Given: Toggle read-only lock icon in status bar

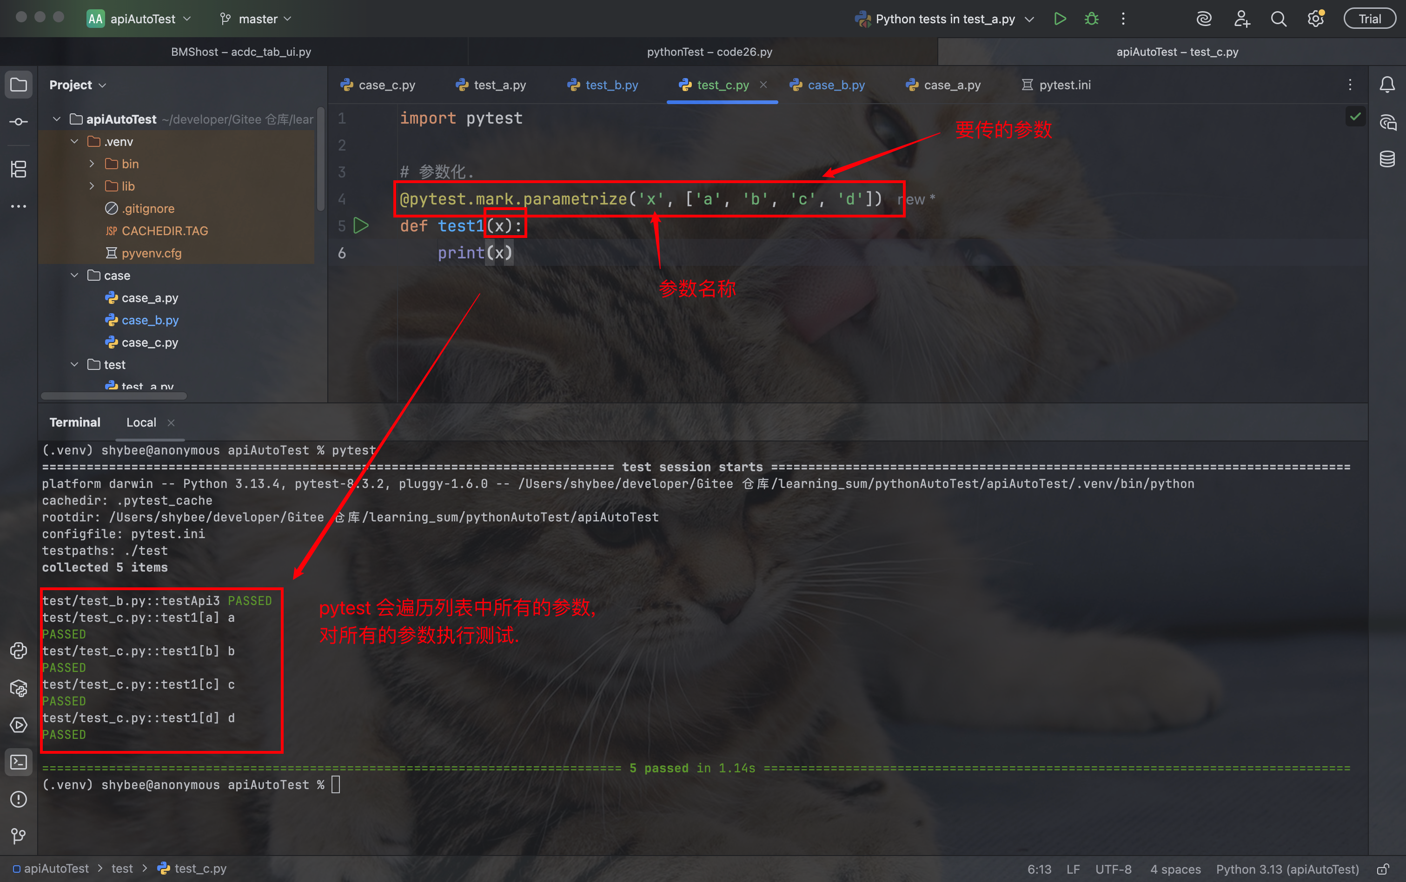Looking at the screenshot, I should point(1383,869).
